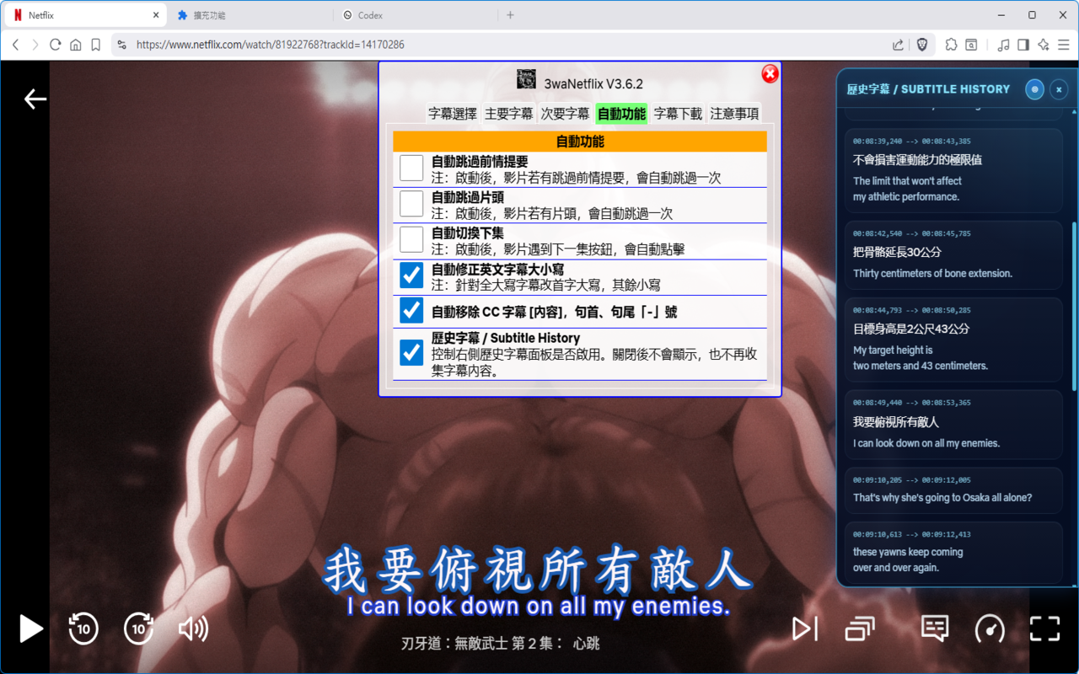The width and height of the screenshot is (1079, 674).
Task: Open playback speed control
Action: pyautogui.click(x=990, y=629)
